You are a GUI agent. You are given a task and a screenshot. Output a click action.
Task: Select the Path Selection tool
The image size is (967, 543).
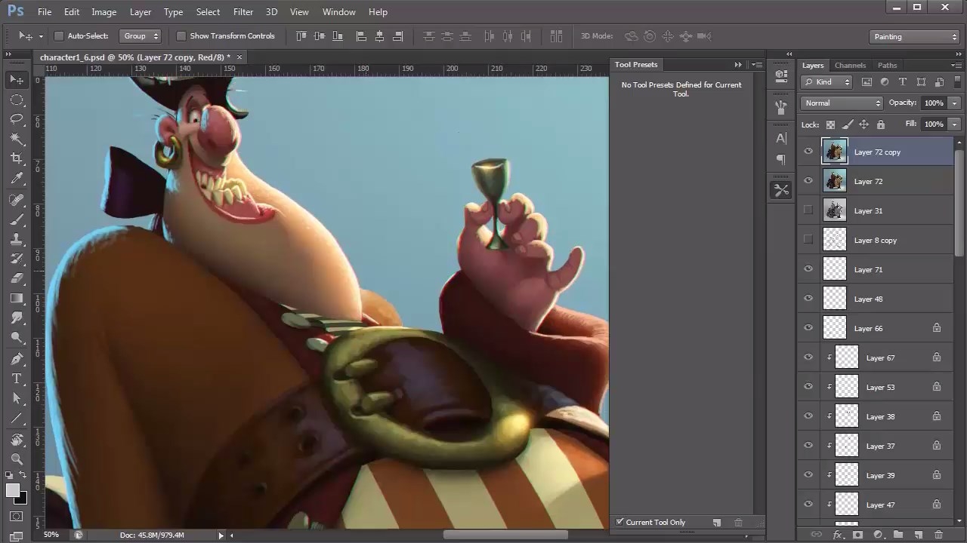point(17,398)
